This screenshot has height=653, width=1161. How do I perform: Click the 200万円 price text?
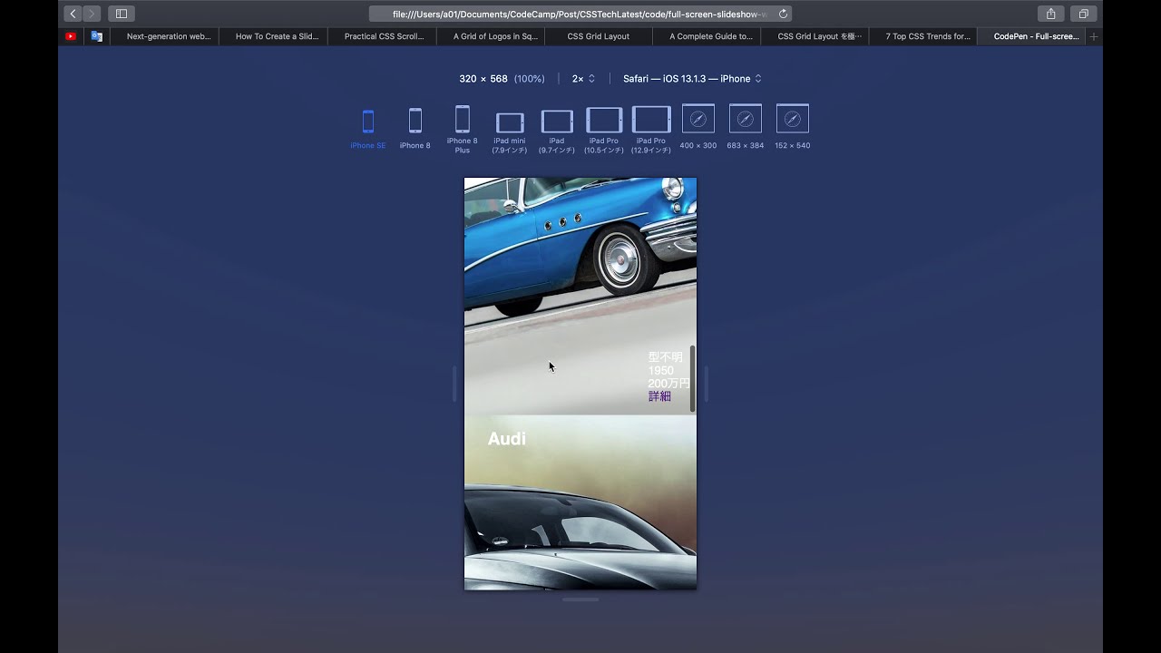[x=668, y=384]
